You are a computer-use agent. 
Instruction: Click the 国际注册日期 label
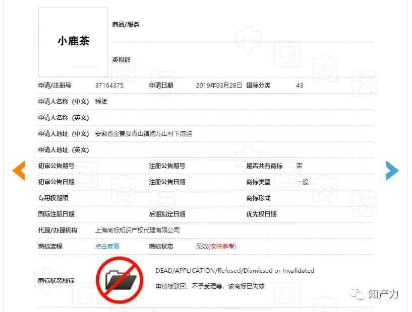tap(56, 214)
